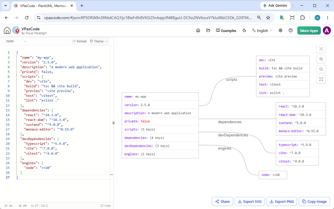Image resolution: width=334 pixels, height=209 pixels.
Task: Open the folder icon in the top navigation
Action: click(x=208, y=31)
